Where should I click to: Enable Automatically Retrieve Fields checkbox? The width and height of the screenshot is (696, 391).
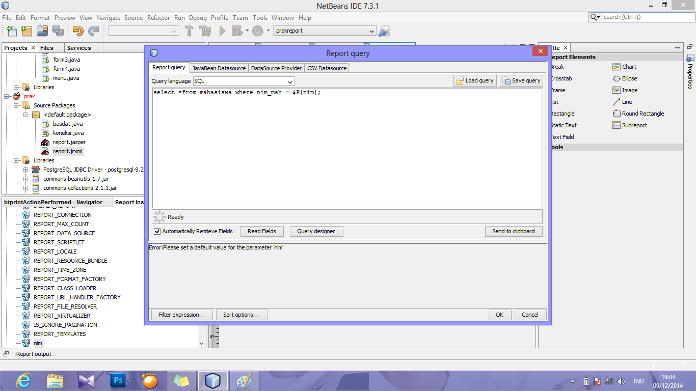coord(157,231)
